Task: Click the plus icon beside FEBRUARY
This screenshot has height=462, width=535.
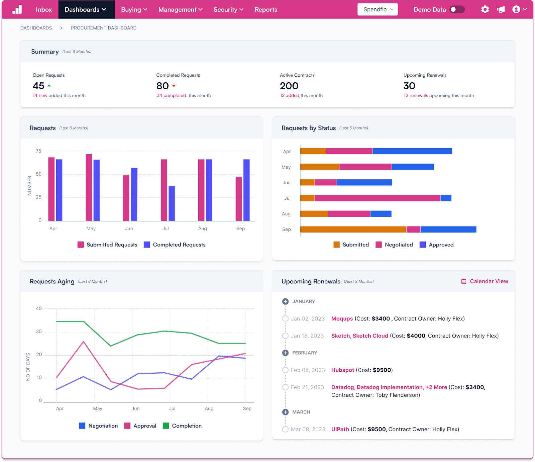Action: coord(285,353)
